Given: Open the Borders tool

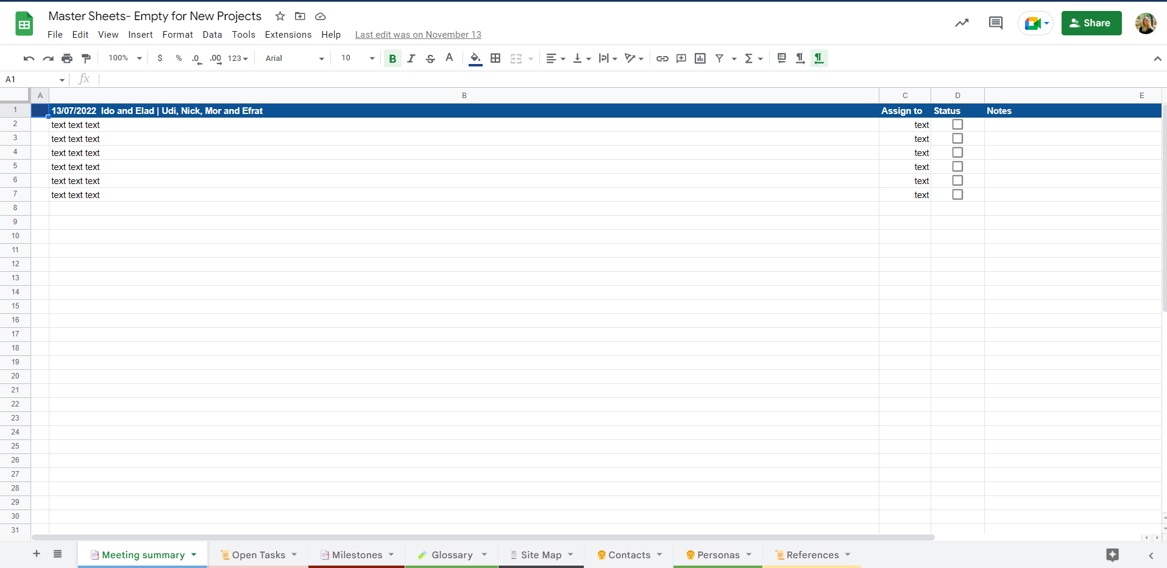Looking at the screenshot, I should point(495,59).
